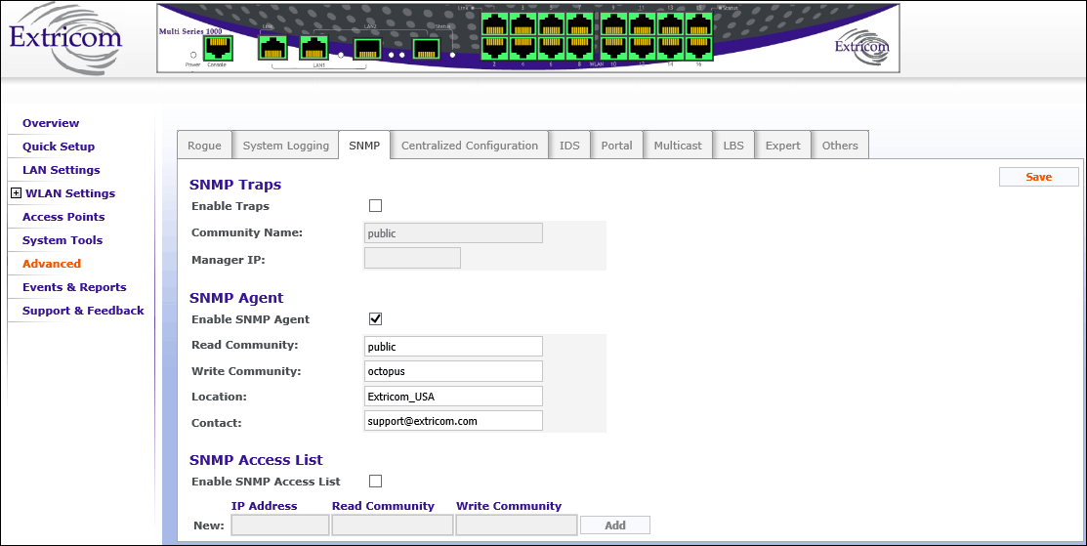Navigate to Access Points

[63, 217]
